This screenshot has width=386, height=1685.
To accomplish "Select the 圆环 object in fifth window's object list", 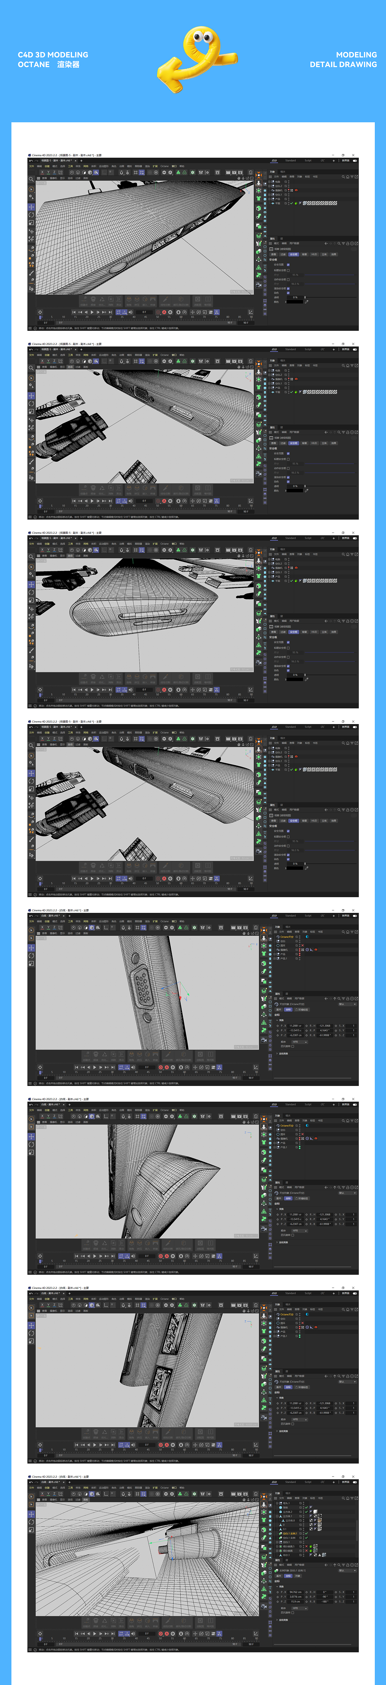I will [283, 946].
